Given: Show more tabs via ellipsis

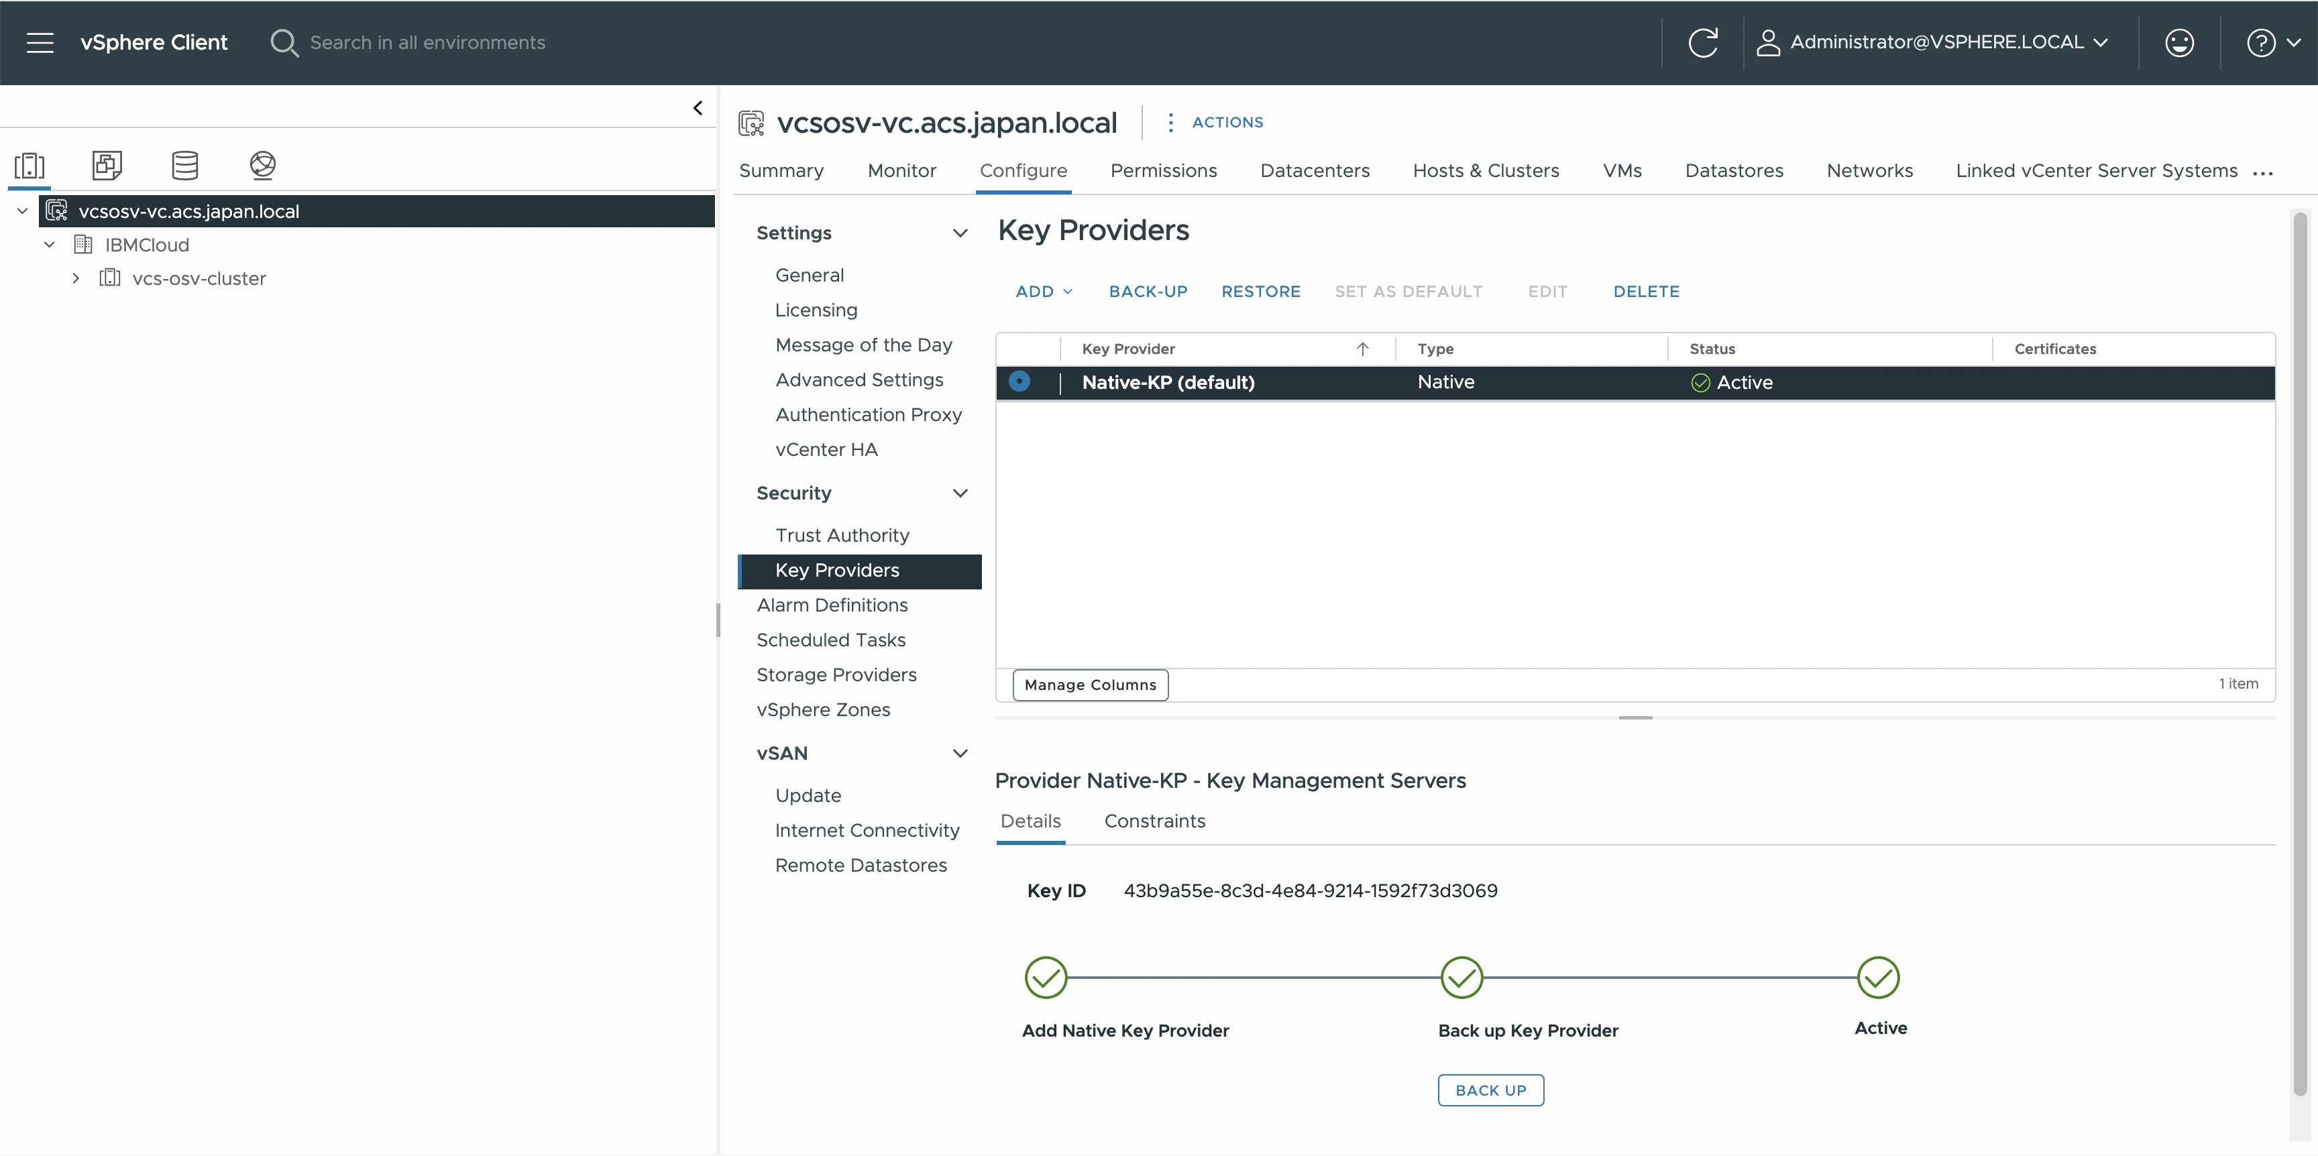Looking at the screenshot, I should pyautogui.click(x=2263, y=173).
